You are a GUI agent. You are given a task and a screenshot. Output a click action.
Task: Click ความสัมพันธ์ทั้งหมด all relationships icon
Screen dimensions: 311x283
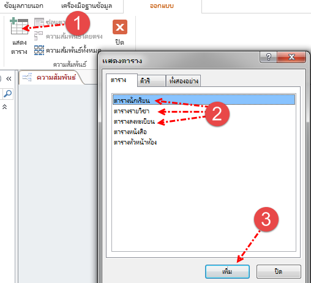(x=39, y=50)
